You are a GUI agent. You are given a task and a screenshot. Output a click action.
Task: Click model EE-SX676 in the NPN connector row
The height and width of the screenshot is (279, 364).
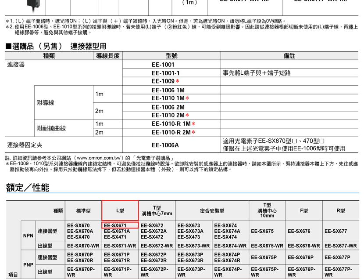pos(299,231)
